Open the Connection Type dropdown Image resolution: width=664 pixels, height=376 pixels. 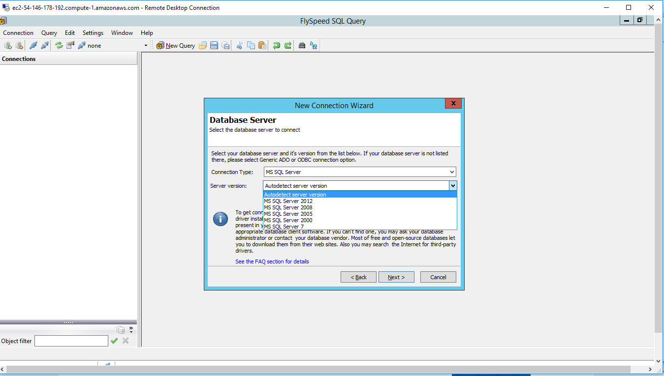[452, 172]
